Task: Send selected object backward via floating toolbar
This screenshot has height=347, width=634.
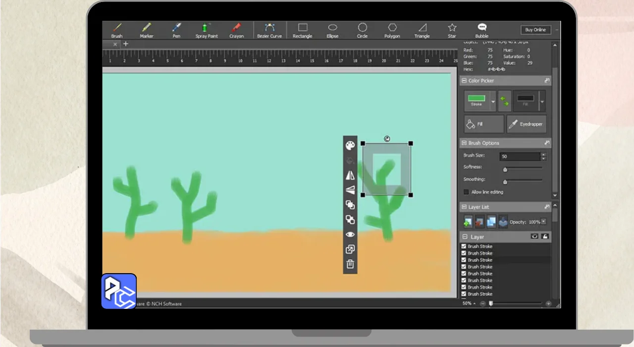Action: (x=350, y=220)
